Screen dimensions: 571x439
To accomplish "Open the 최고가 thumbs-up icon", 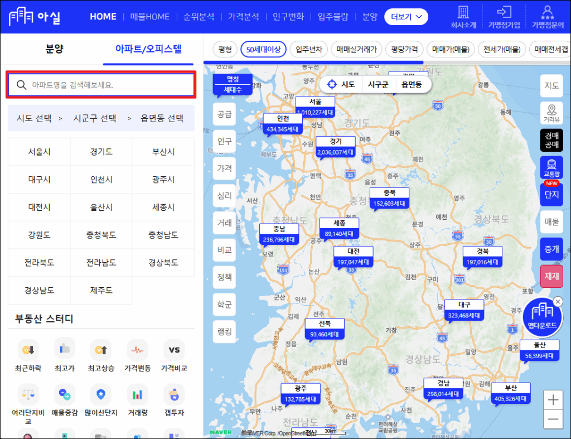I will pyautogui.click(x=65, y=349).
